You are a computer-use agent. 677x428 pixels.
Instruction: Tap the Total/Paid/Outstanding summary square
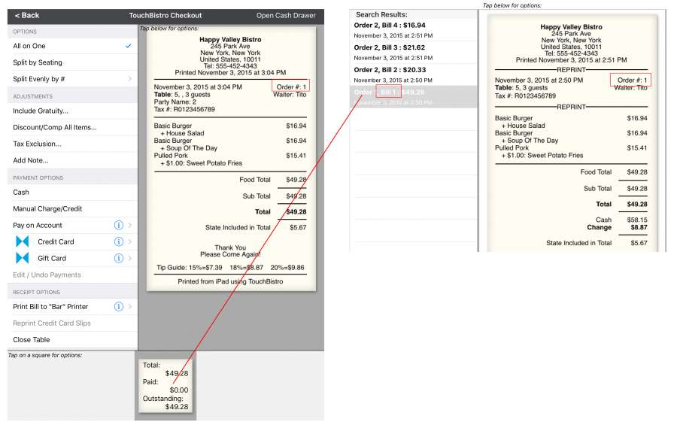pyautogui.click(x=165, y=386)
